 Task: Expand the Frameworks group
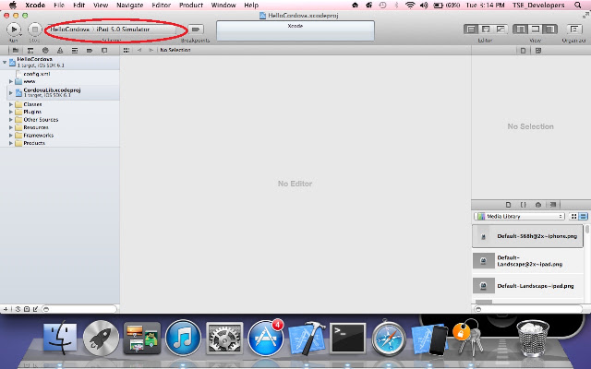click(x=11, y=136)
